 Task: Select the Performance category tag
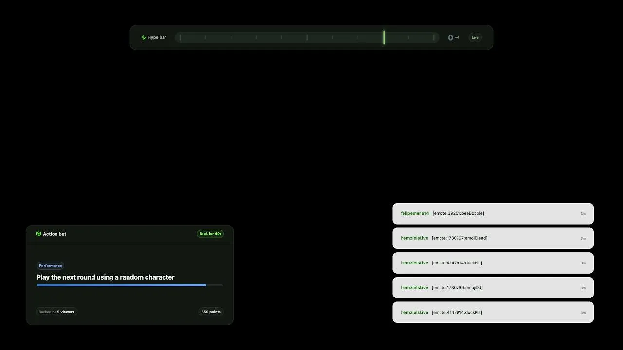(51, 266)
